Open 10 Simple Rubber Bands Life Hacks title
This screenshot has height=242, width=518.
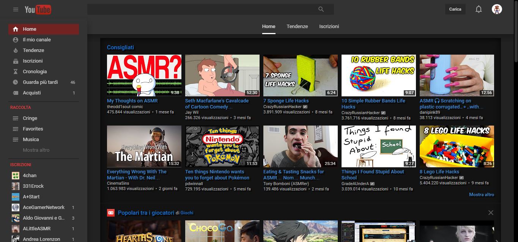pos(373,104)
